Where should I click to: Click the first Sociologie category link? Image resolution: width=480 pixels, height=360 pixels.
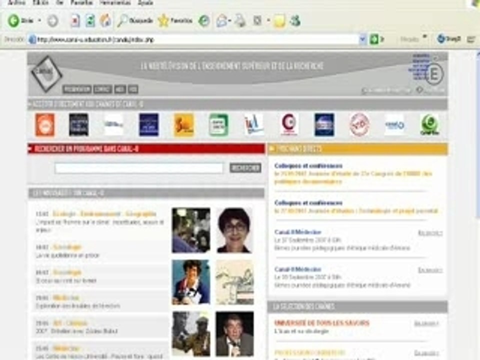click(67, 247)
